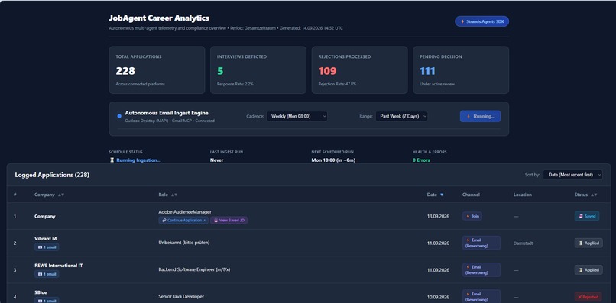Image resolution: width=616 pixels, height=303 pixels.
Task: Click the Rejected status badge for SBlue
Action: click(x=588, y=297)
